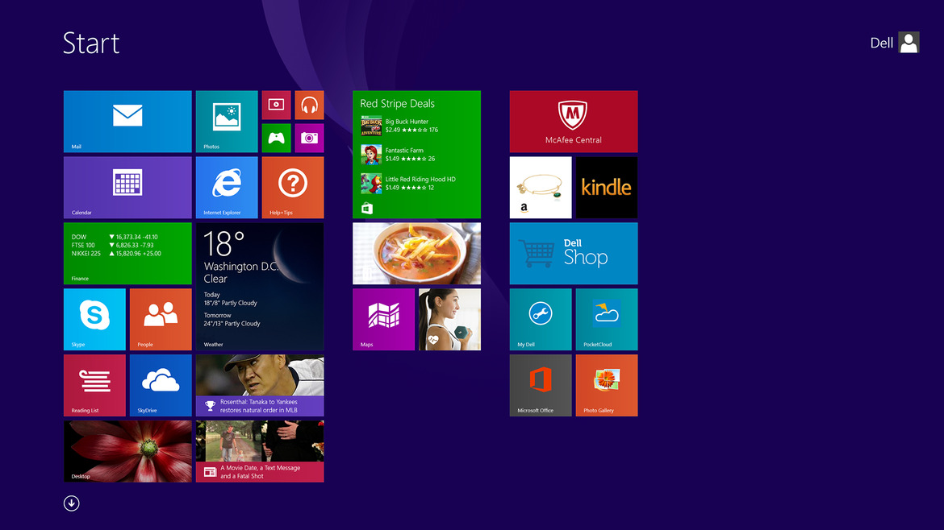The image size is (944, 530).
Task: Launch Internet Explorer tile
Action: [227, 188]
